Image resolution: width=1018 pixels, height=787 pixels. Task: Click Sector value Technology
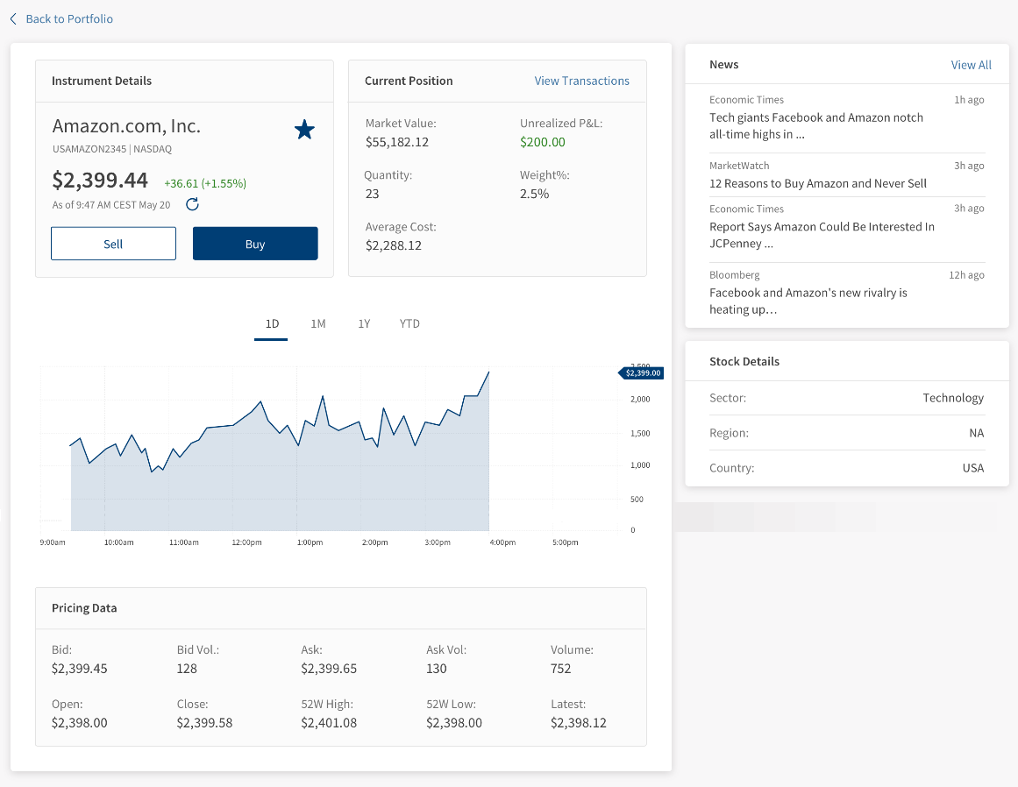point(953,398)
